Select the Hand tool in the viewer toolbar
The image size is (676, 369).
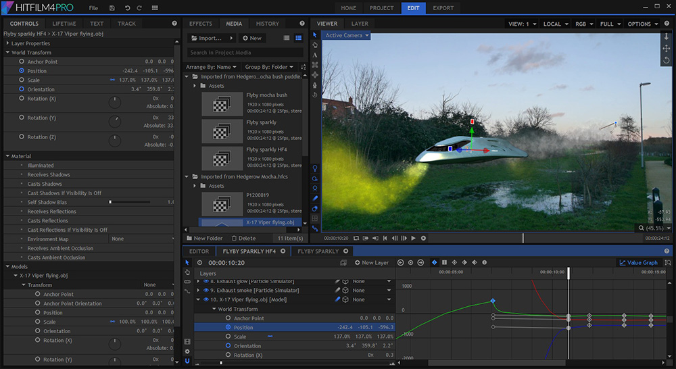point(315,45)
